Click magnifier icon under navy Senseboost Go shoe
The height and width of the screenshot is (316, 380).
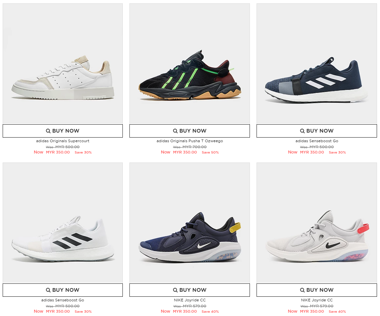pos(302,131)
